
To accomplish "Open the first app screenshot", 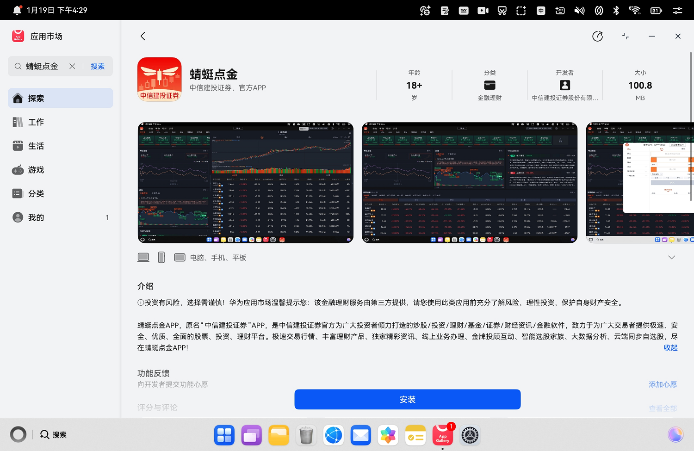I will 245,182.
